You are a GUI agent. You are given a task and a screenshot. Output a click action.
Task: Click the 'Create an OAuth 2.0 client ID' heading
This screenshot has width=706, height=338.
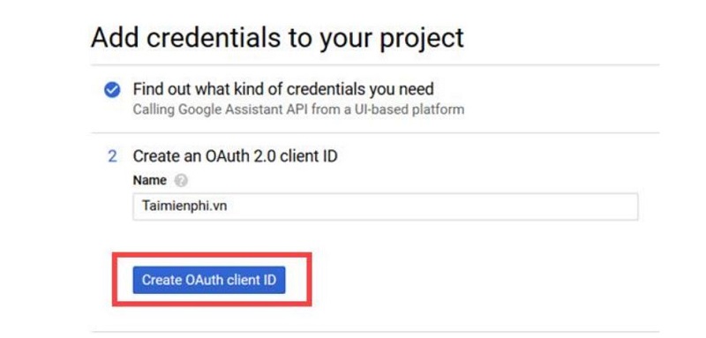pyautogui.click(x=235, y=156)
